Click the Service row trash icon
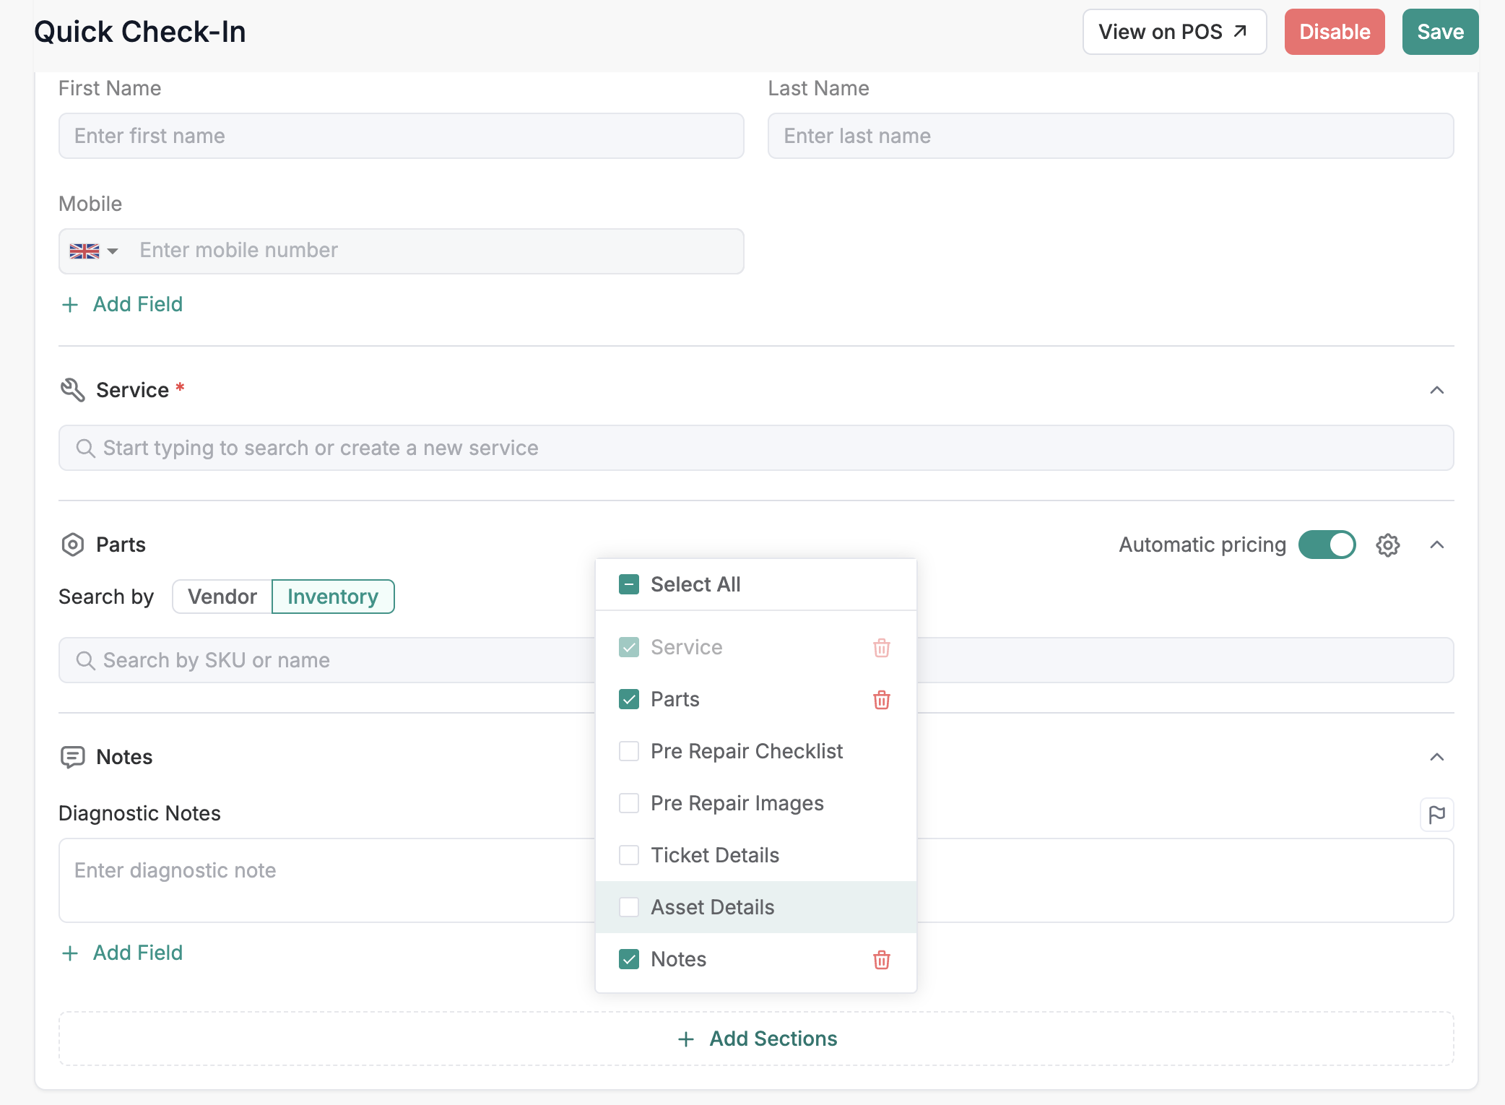 [x=881, y=648]
